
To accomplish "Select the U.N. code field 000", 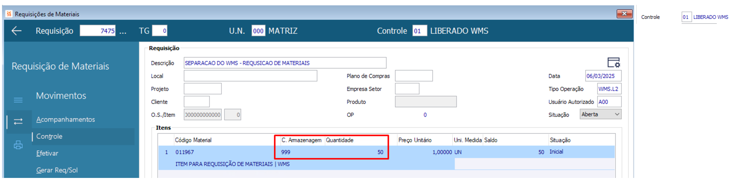I will click(x=258, y=31).
